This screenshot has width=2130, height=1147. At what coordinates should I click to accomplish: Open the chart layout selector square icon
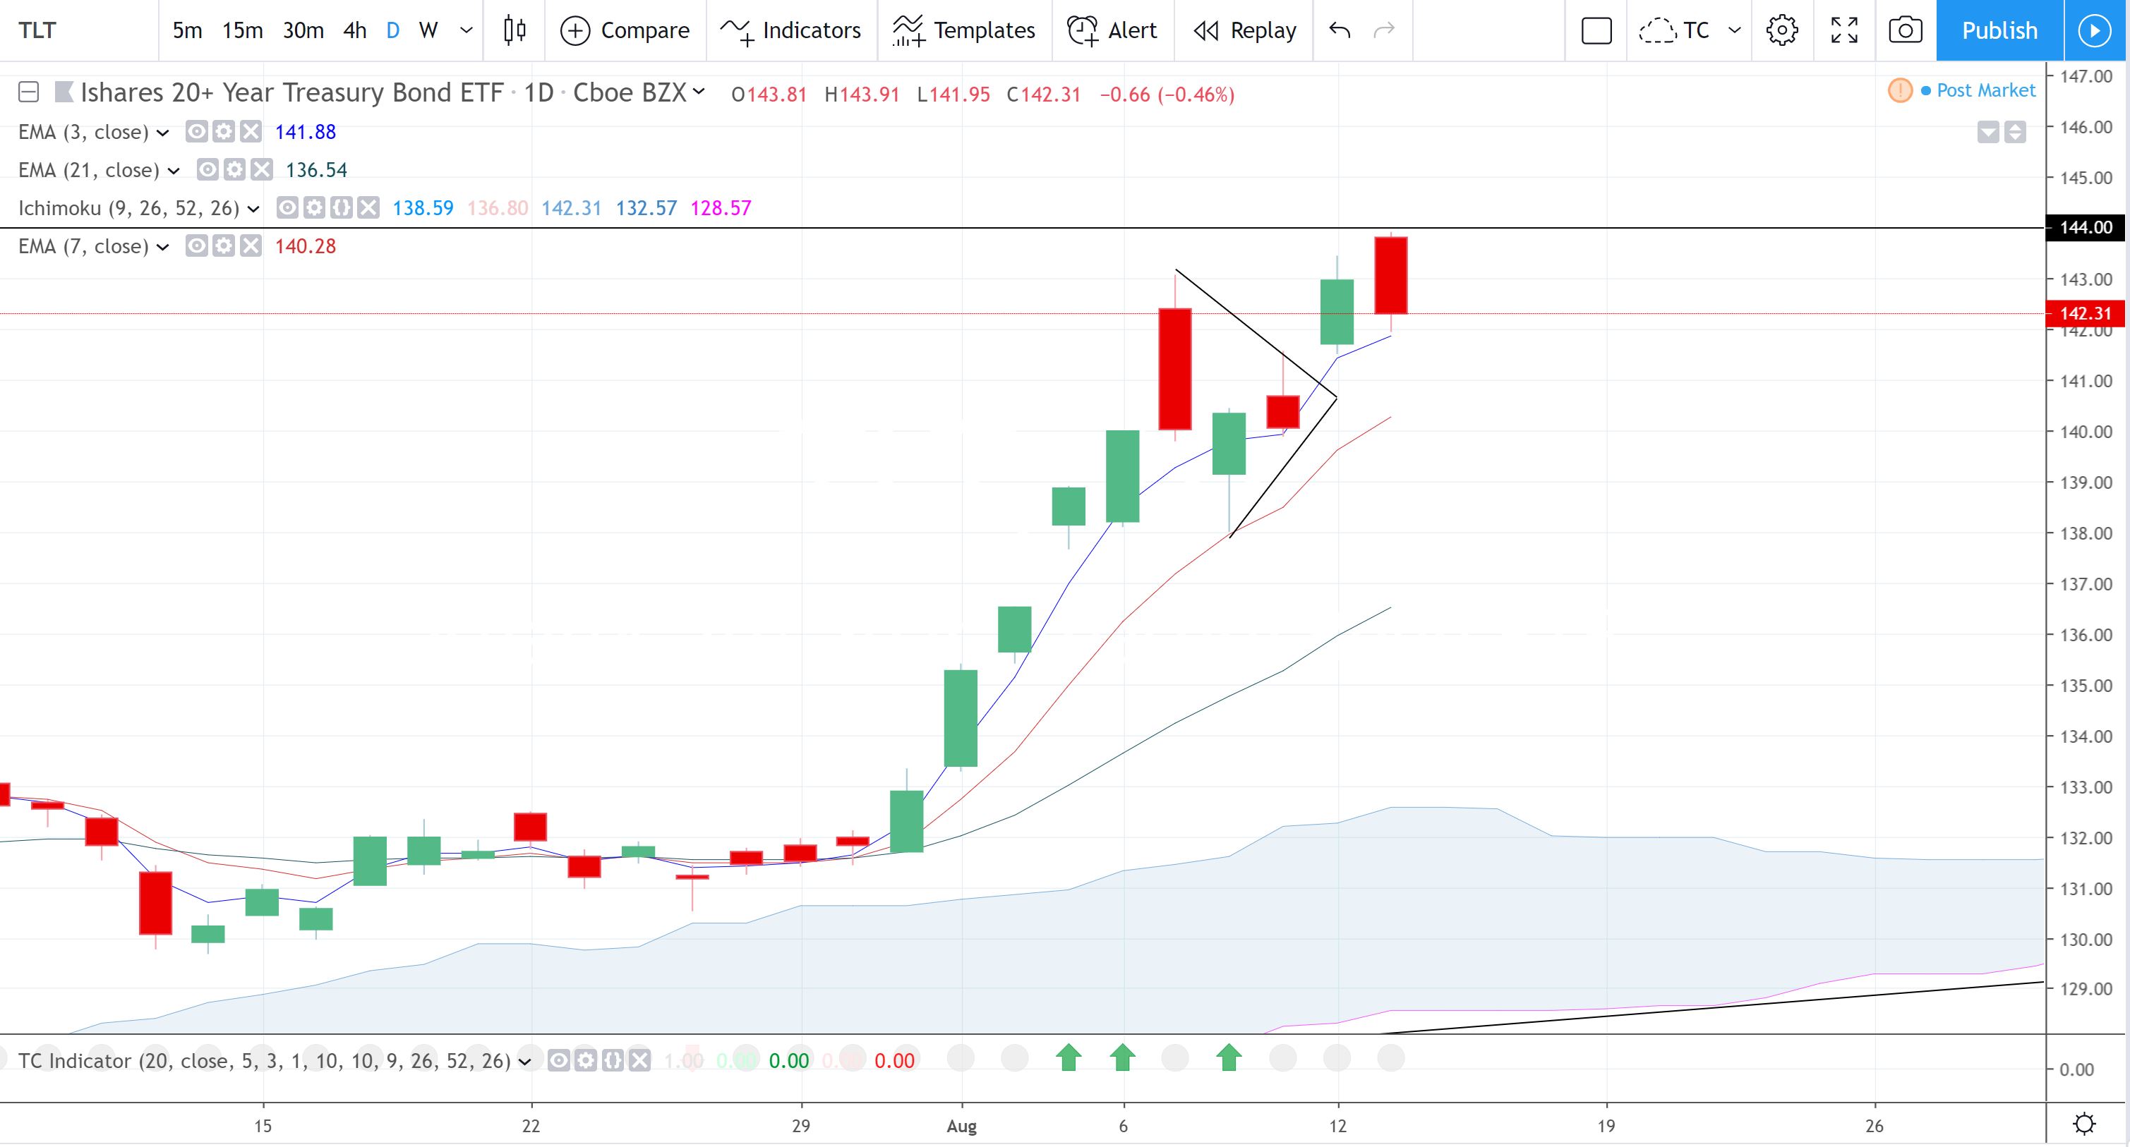tap(1596, 30)
